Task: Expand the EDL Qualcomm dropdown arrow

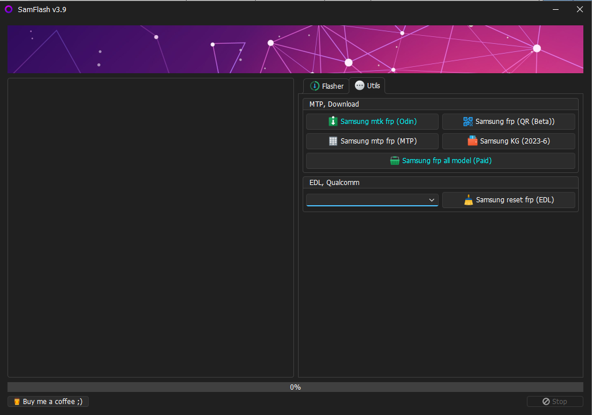Action: 432,200
